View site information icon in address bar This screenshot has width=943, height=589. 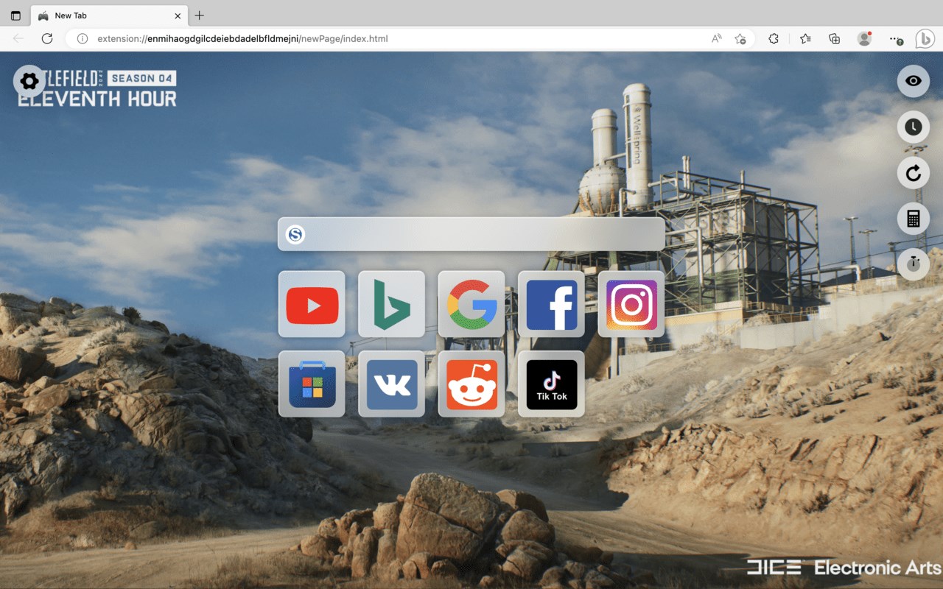click(83, 39)
